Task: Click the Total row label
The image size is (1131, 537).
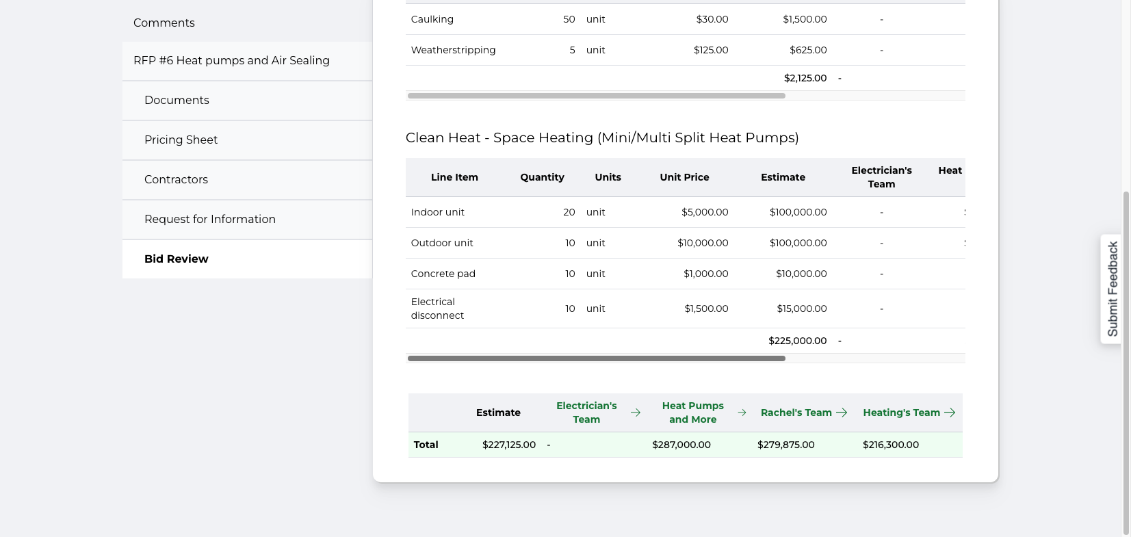Action: point(426,445)
